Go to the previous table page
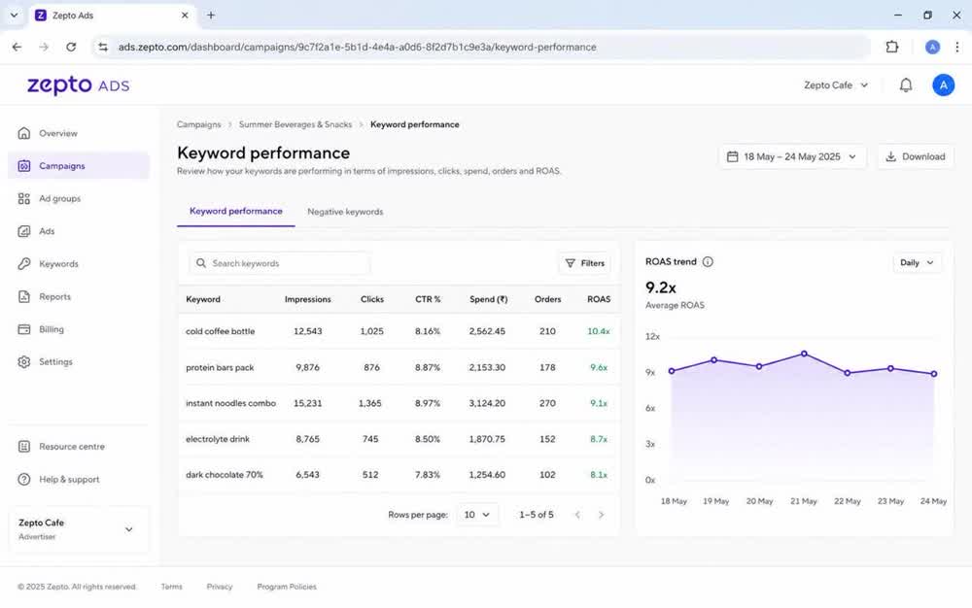This screenshot has width=972, height=608. (x=577, y=515)
